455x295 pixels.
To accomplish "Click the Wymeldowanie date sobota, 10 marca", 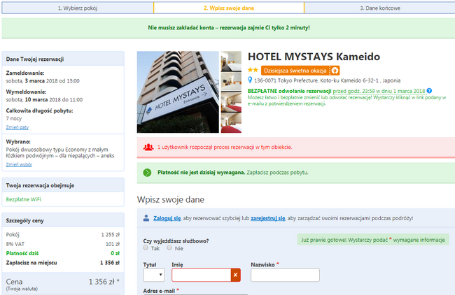I will pos(44,100).
